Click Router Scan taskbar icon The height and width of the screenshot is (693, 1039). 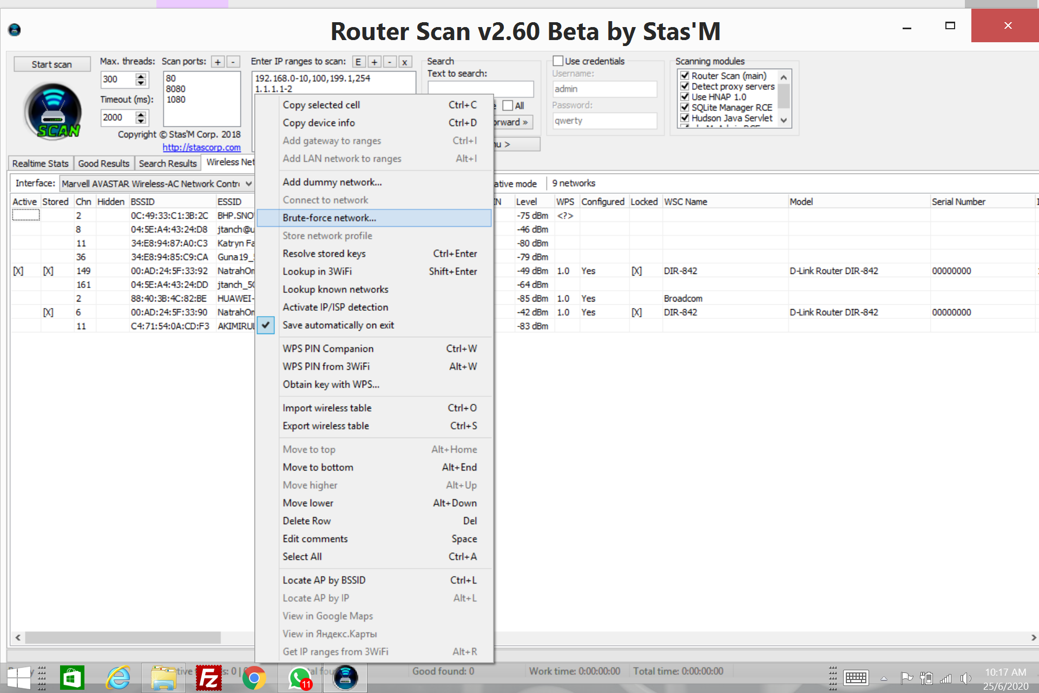coord(345,678)
